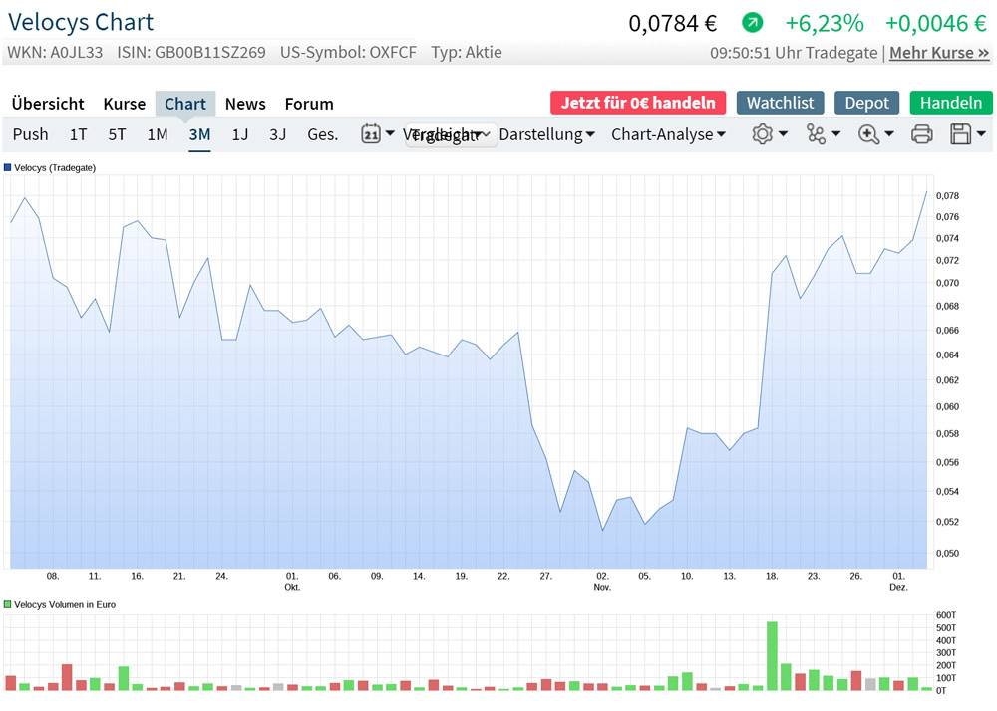This screenshot has width=997, height=711.
Task: Click the zoom magnifier icon
Action: 868,134
